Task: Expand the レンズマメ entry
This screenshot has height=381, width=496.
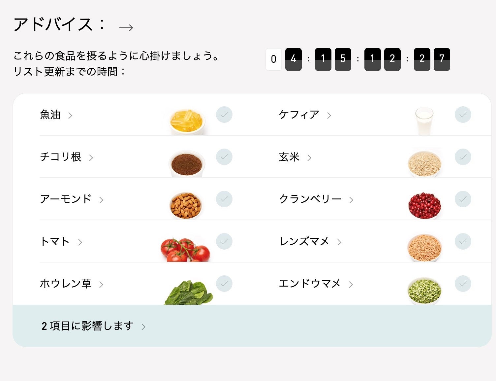Action: pos(340,242)
